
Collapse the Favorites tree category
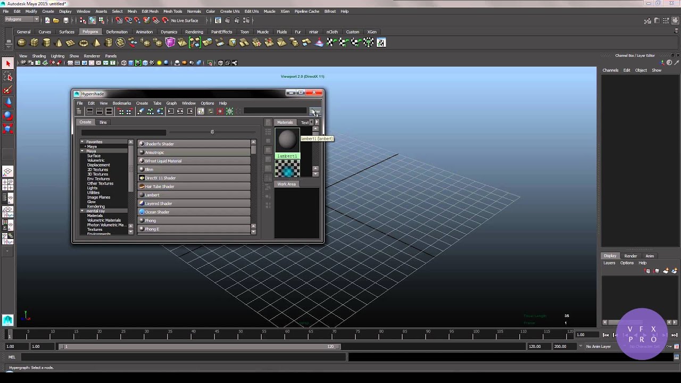[82, 142]
